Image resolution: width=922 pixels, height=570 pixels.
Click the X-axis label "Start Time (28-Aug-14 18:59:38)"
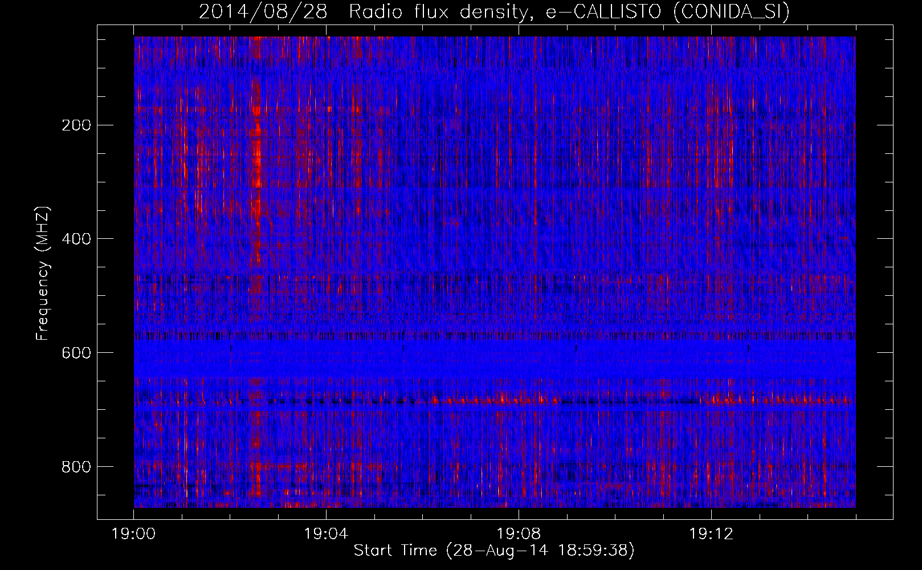[x=494, y=551]
